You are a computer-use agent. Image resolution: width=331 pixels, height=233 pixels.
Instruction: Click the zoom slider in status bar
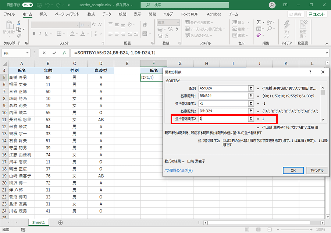click(295, 229)
